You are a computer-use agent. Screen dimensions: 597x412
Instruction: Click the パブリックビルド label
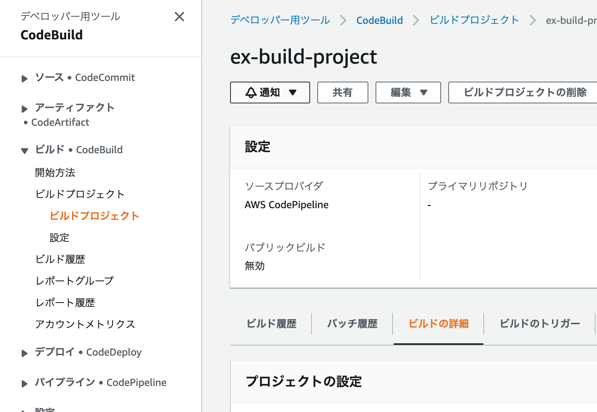click(285, 248)
